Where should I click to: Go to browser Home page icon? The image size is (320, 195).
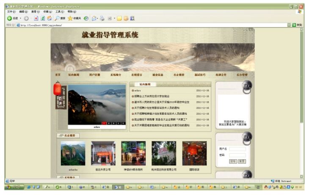[50, 18]
